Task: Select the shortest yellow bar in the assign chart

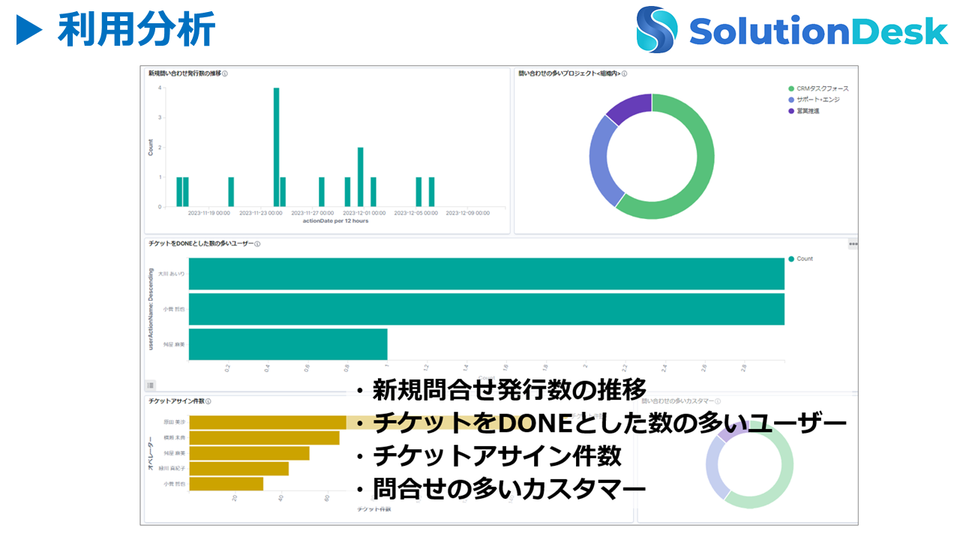Action: pyautogui.click(x=226, y=484)
